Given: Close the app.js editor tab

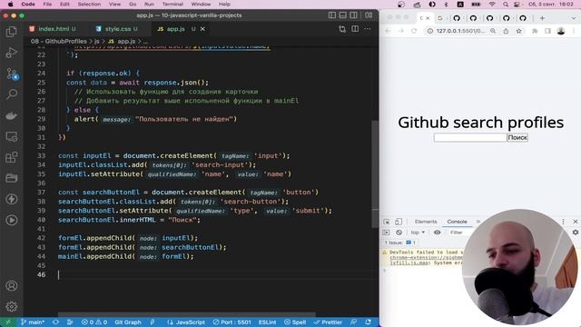Looking at the screenshot, I should (x=202, y=29).
